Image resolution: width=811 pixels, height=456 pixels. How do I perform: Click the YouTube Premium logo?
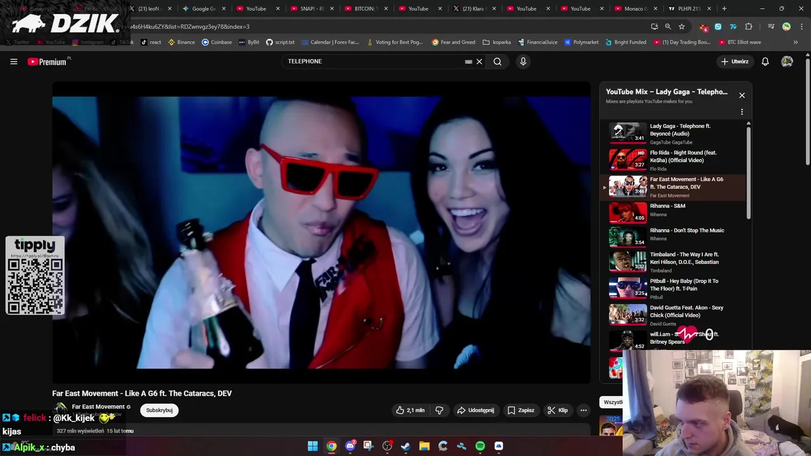[x=48, y=61]
